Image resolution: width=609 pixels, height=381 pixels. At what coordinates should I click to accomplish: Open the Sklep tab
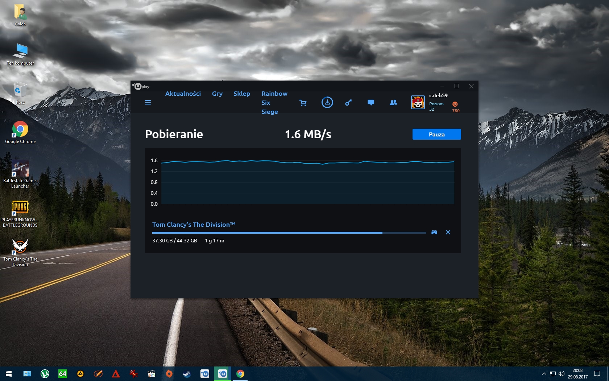[242, 94]
